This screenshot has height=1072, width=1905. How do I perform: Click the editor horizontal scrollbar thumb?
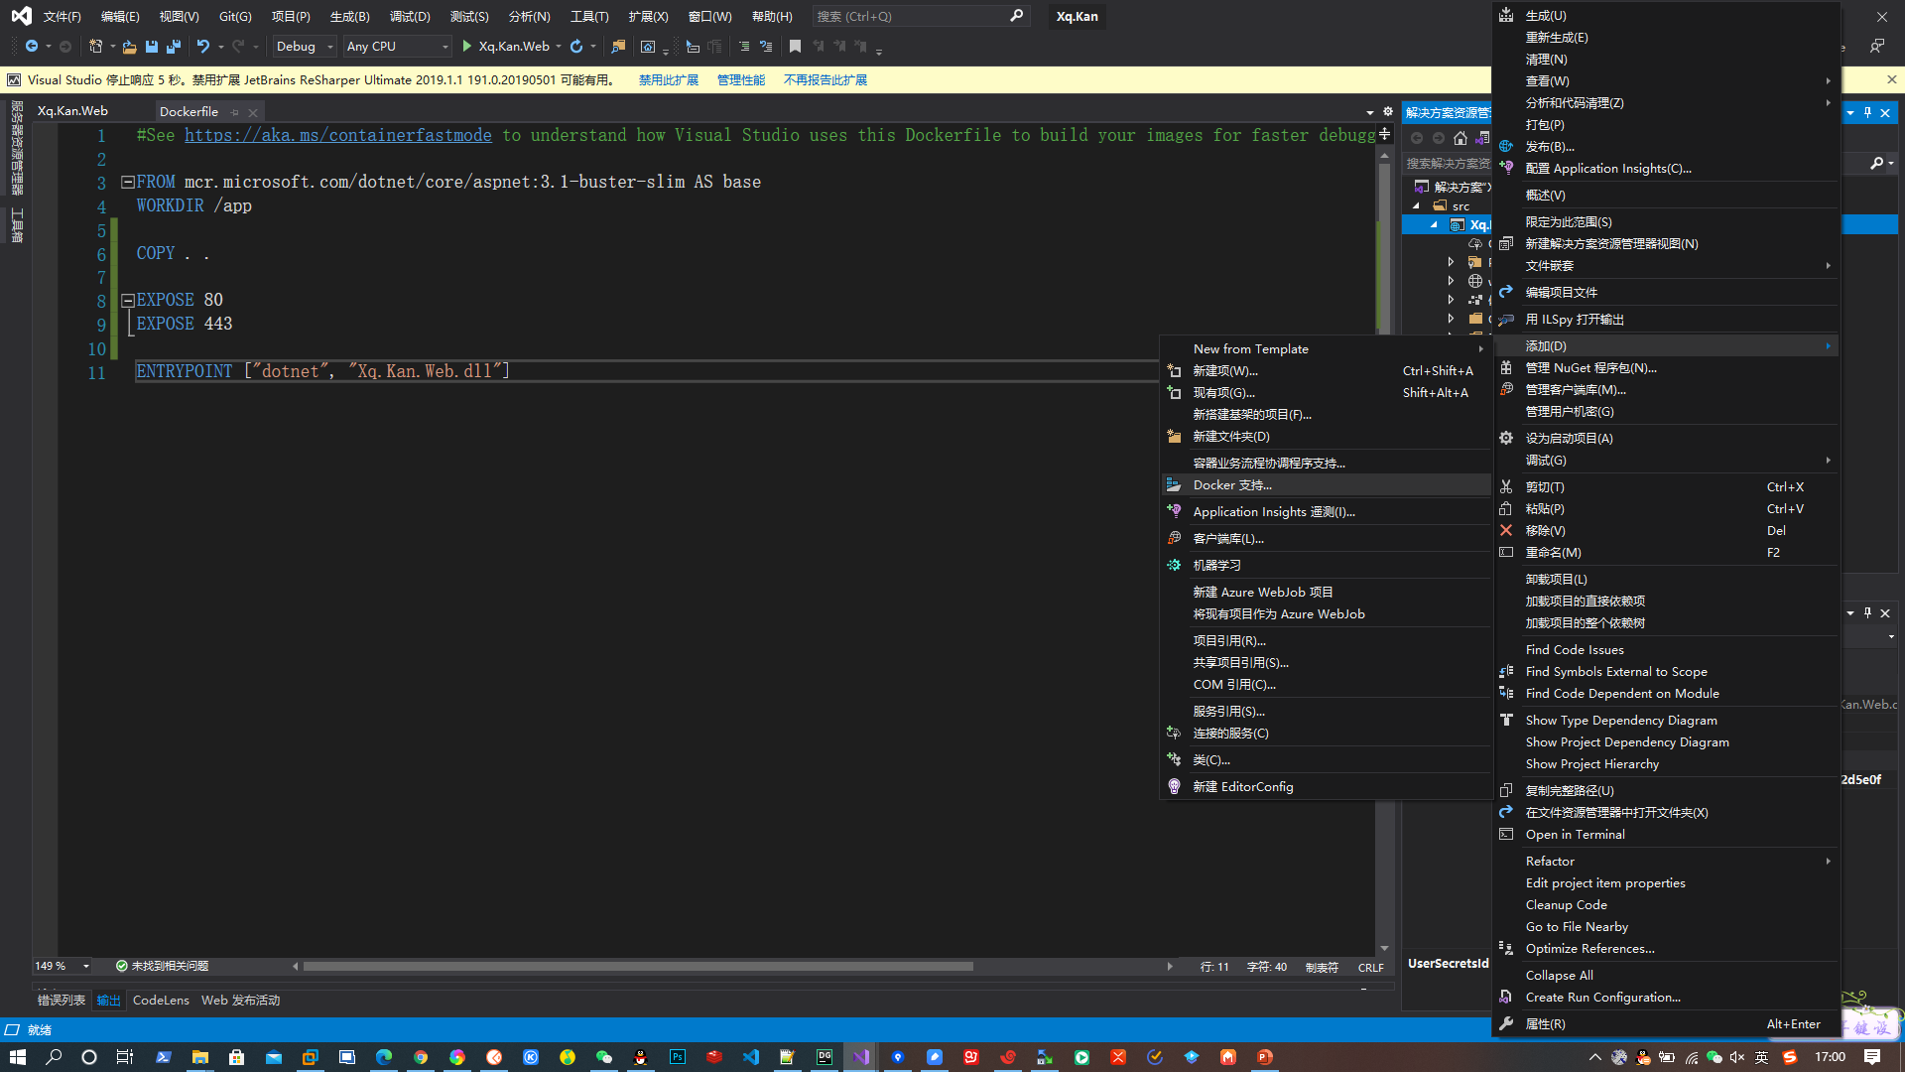pyautogui.click(x=637, y=966)
